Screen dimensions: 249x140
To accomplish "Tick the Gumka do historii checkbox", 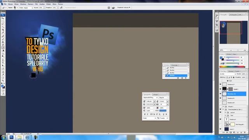I will [64, 8].
